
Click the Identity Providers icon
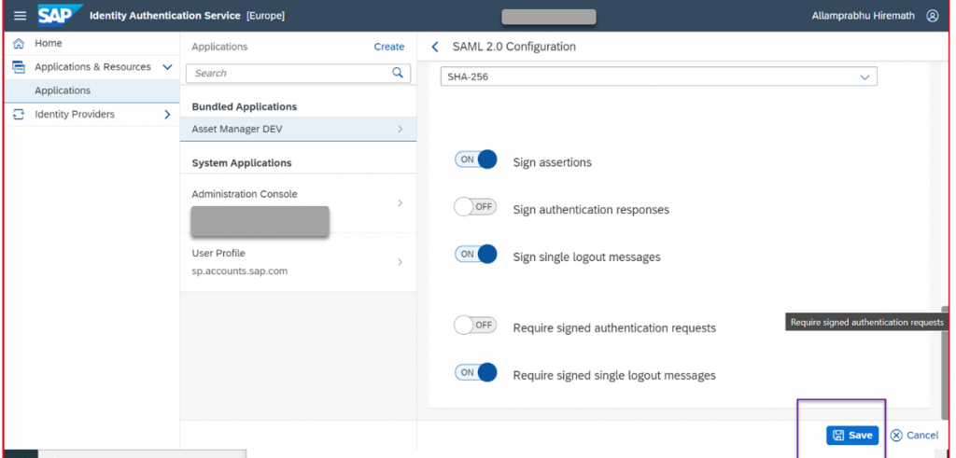tap(19, 114)
